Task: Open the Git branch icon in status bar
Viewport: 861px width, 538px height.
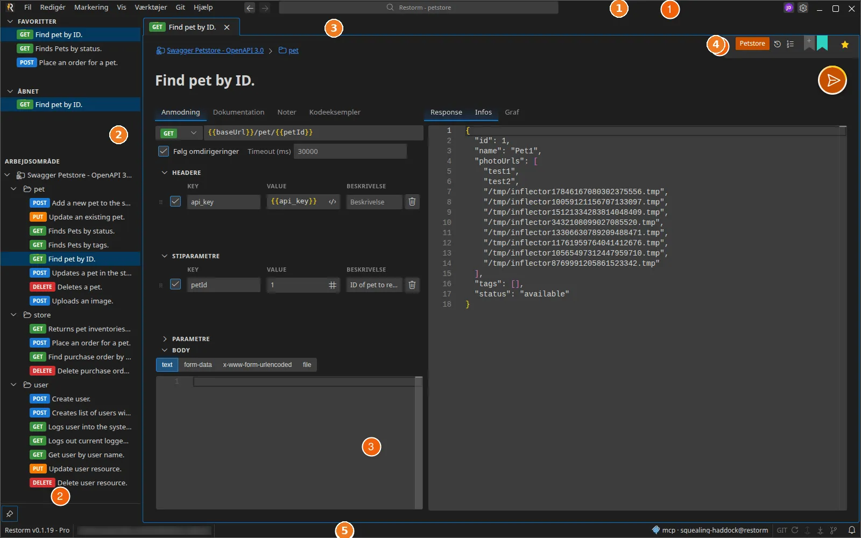Action: [834, 530]
